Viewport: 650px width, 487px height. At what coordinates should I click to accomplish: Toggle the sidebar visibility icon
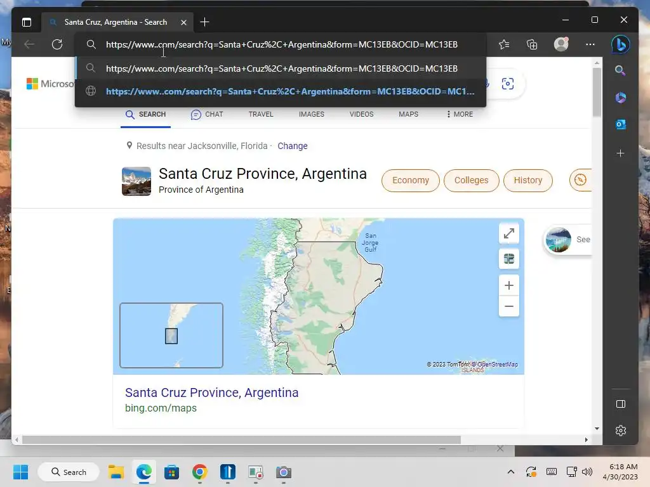coord(620,404)
